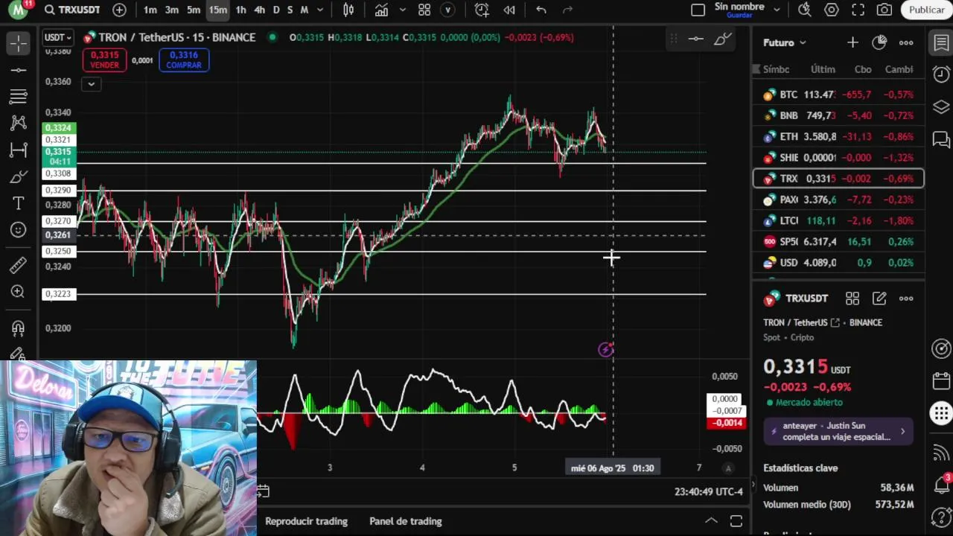Switch to the 4h timeframe
This screenshot has height=536, width=953.
pos(259,10)
